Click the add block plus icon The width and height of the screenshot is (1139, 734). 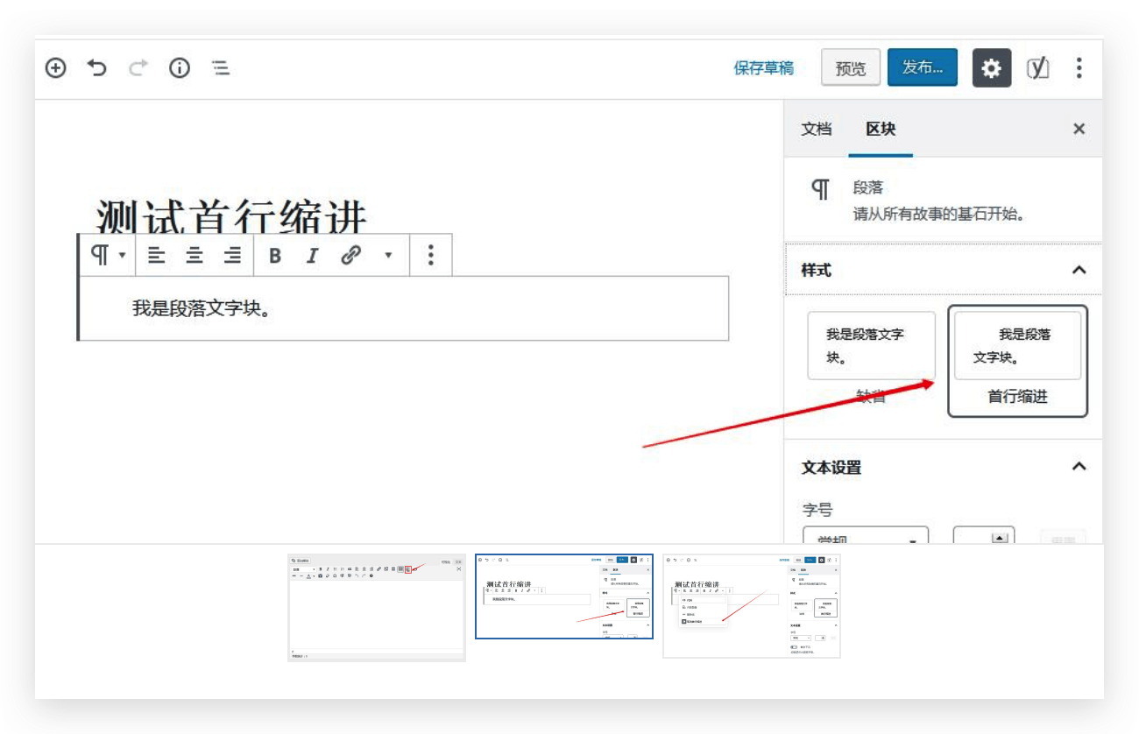tap(55, 68)
